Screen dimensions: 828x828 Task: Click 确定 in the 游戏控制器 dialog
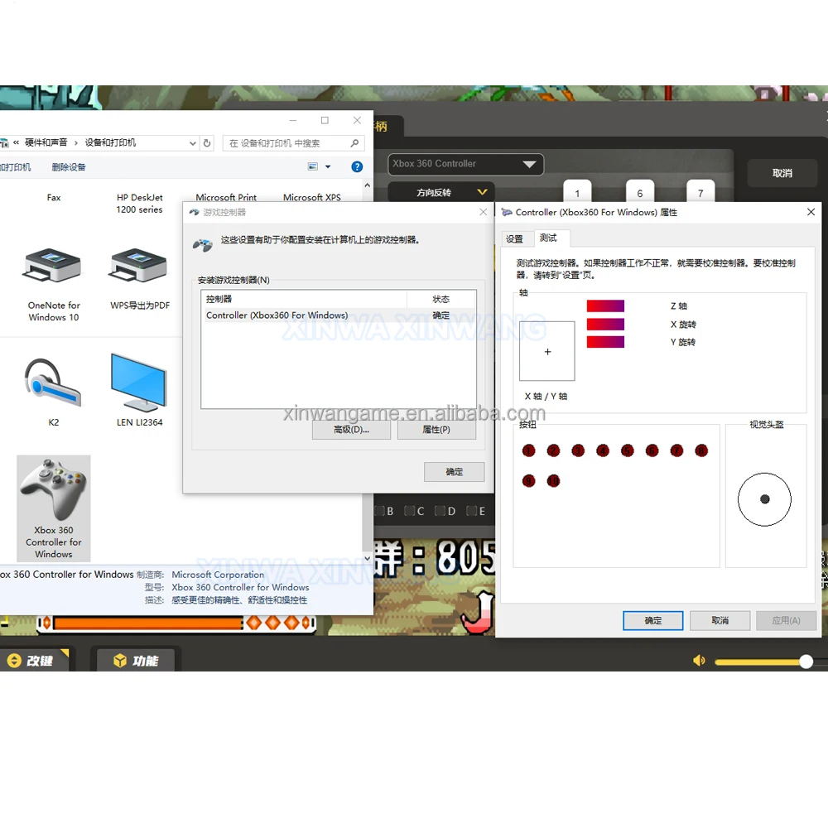click(454, 472)
